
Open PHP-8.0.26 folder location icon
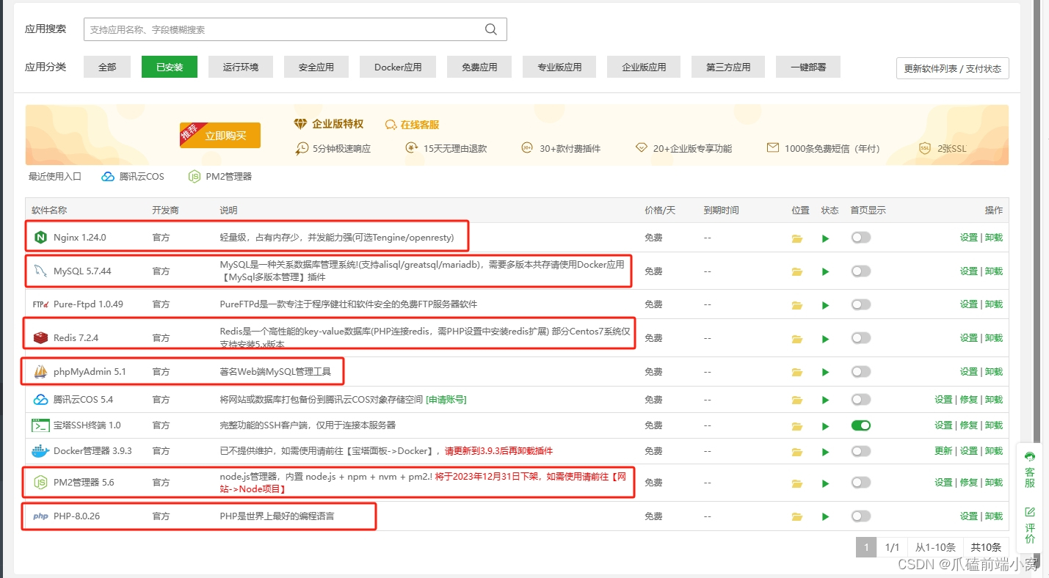point(797,516)
